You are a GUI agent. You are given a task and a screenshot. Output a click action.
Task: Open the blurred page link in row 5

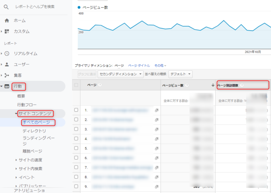[113, 148]
